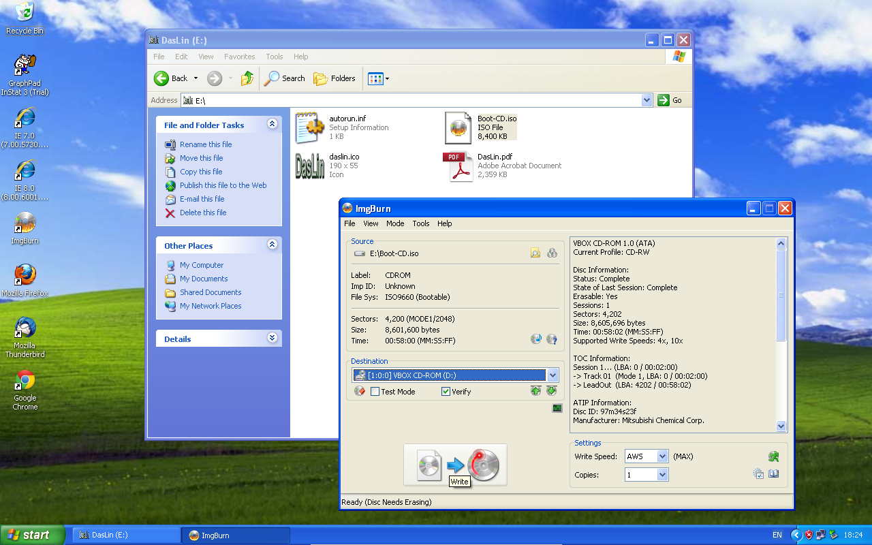
Task: Expand the Address bar dropdown
Action: click(x=647, y=100)
